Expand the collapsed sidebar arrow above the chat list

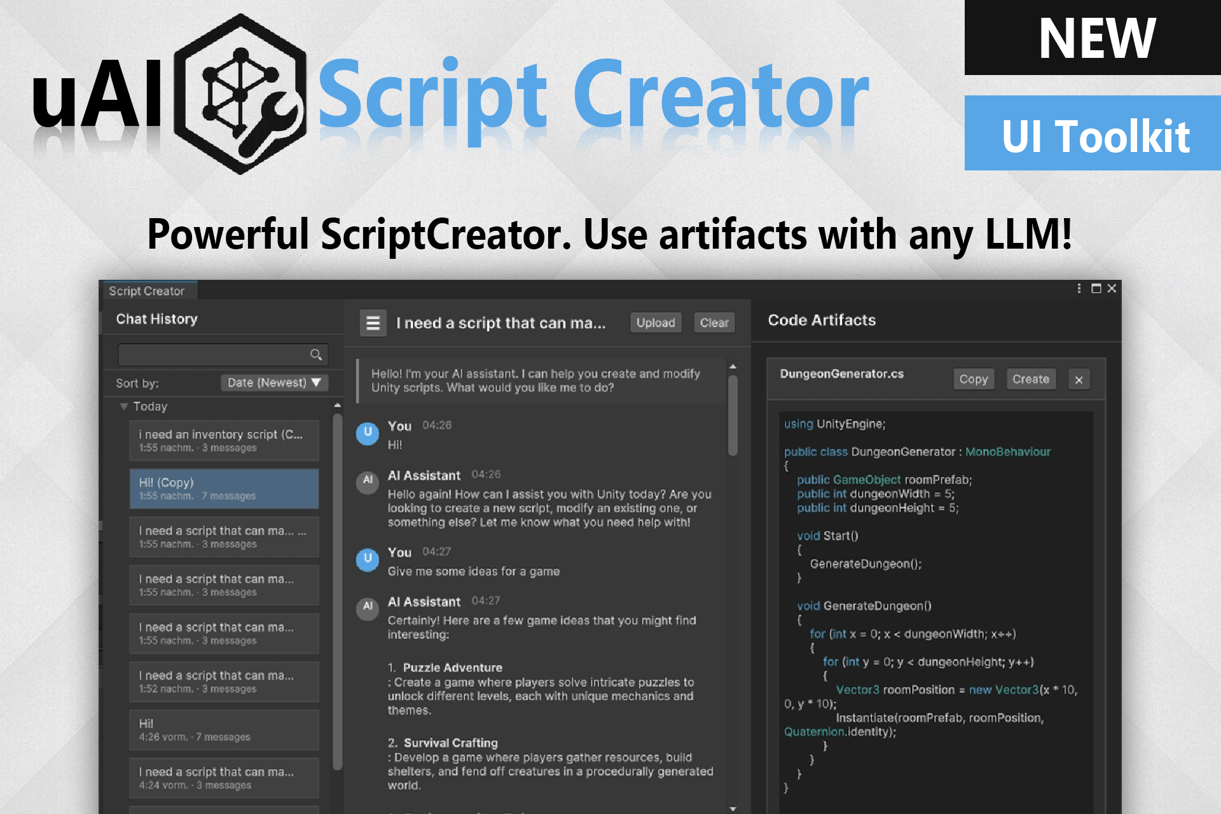338,406
